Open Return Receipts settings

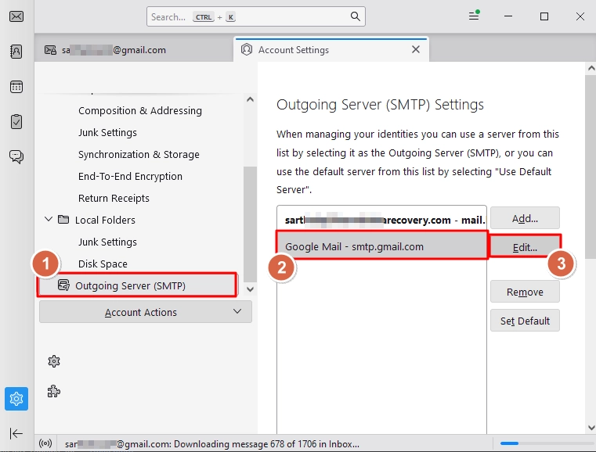(x=114, y=198)
